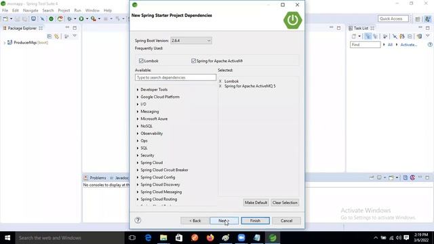Click the green Boot Dashboard toolbar icon
This screenshot has width=434, height=244.
(52, 19)
